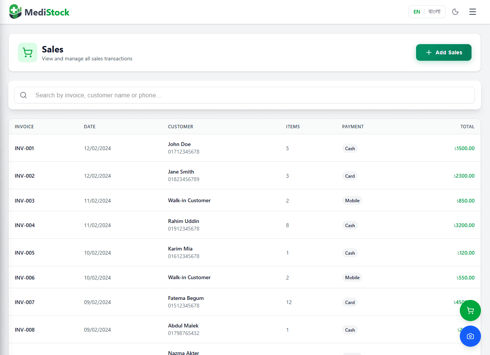Select the INV-004 invoice entry
The image size is (490, 355).
[25, 225]
